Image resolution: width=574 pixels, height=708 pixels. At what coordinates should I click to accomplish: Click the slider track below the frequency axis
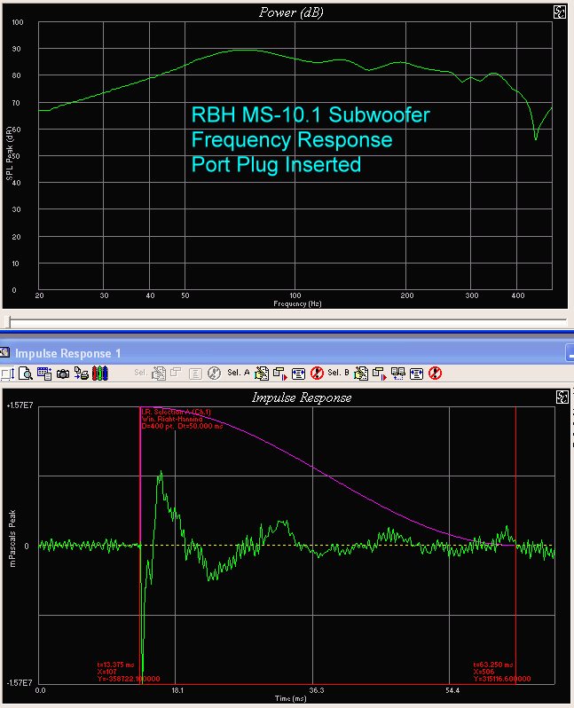click(x=287, y=321)
